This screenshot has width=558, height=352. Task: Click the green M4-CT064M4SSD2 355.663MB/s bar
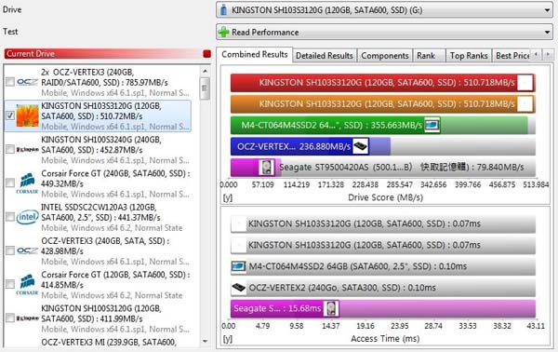click(x=379, y=125)
